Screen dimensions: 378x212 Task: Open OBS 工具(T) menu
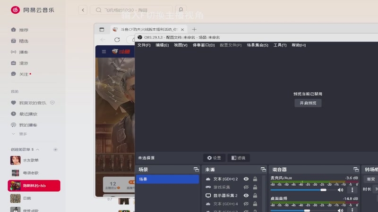click(x=280, y=45)
